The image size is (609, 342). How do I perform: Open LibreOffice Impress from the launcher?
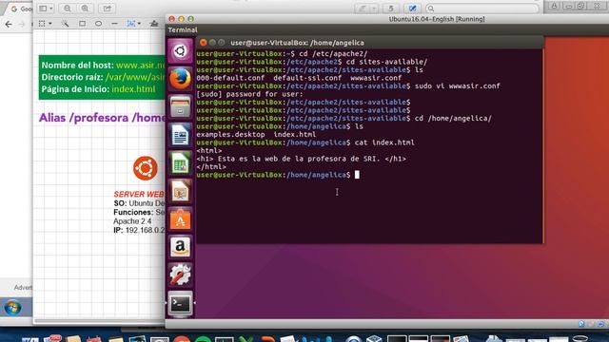[x=180, y=191]
